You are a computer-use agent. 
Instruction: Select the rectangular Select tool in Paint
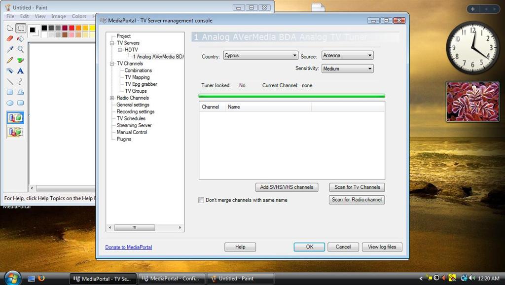[21, 28]
